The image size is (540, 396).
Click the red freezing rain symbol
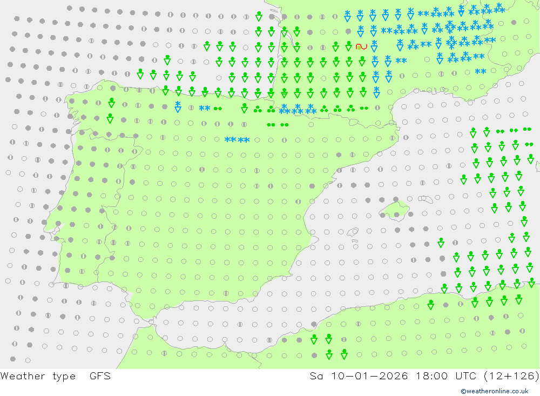tap(361, 47)
